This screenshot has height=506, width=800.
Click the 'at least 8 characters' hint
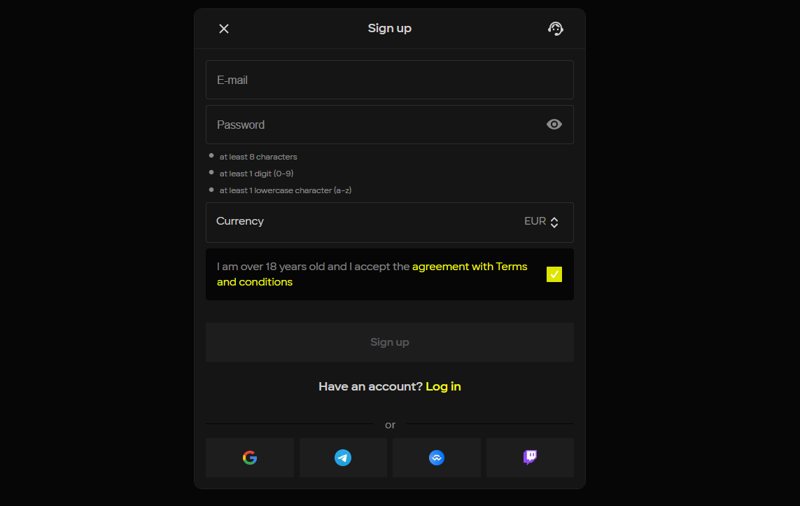[258, 157]
